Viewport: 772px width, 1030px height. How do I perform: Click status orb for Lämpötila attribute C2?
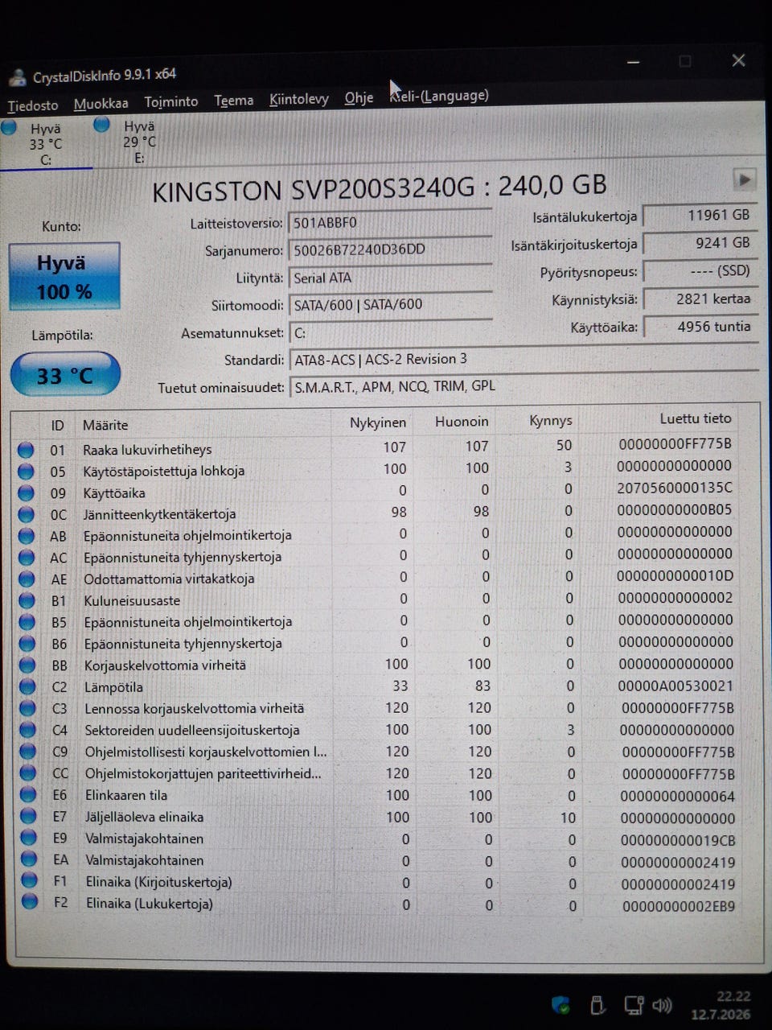click(x=27, y=686)
